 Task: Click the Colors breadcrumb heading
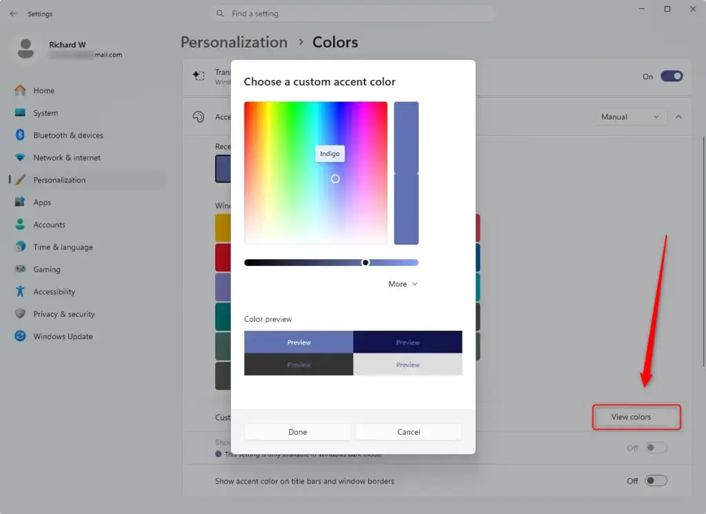coord(336,42)
